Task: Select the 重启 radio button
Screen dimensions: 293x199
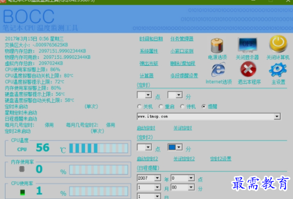Action: 161,107
